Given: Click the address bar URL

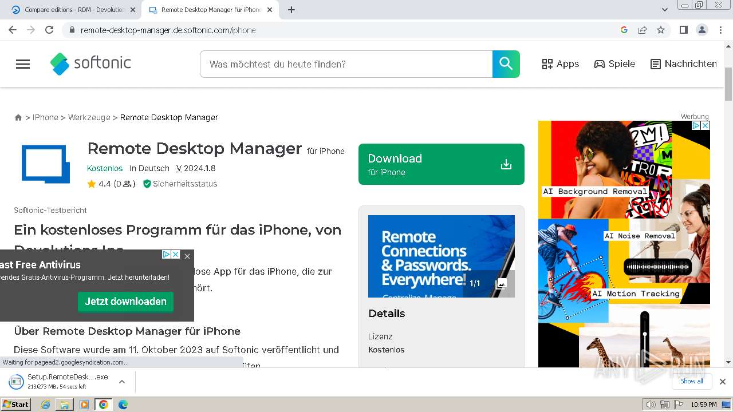Looking at the screenshot, I should pyautogui.click(x=168, y=30).
